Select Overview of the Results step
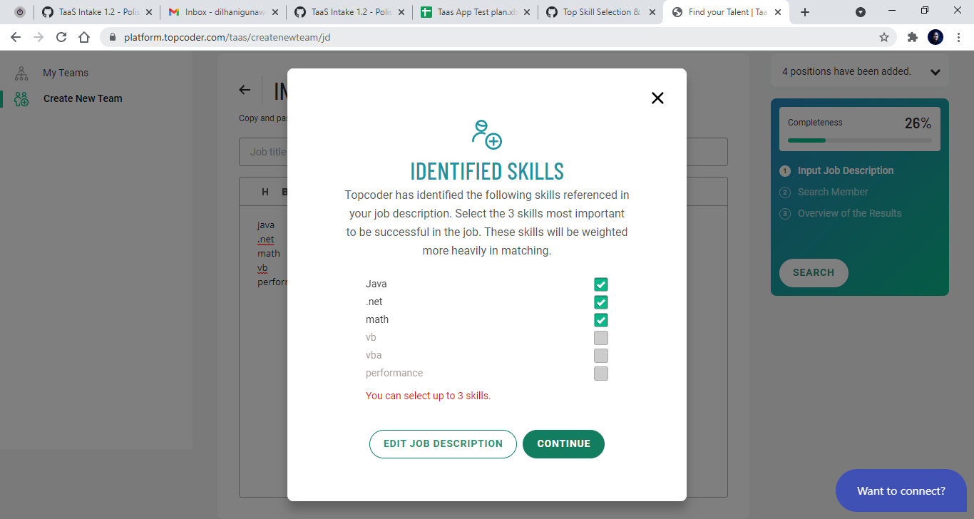 [x=850, y=213]
